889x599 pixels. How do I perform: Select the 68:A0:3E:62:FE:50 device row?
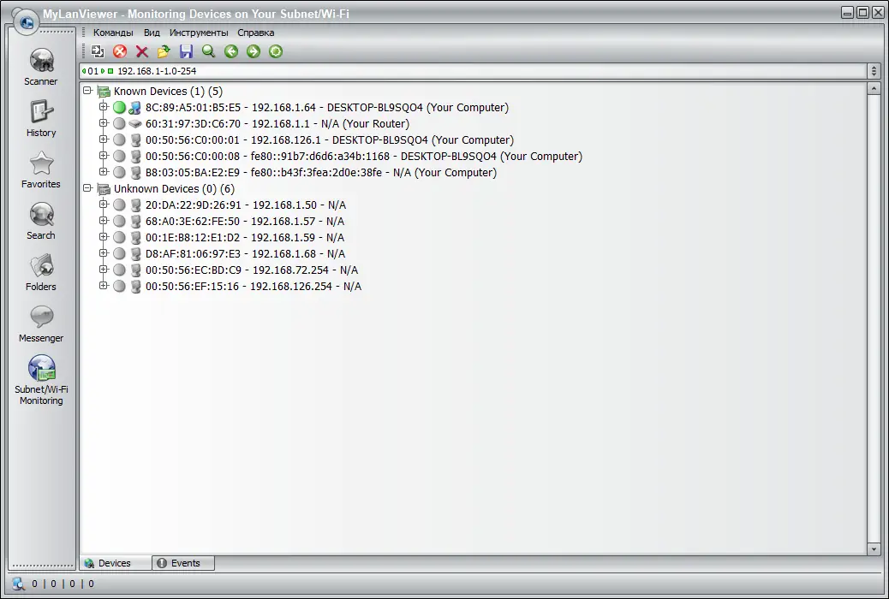(245, 221)
